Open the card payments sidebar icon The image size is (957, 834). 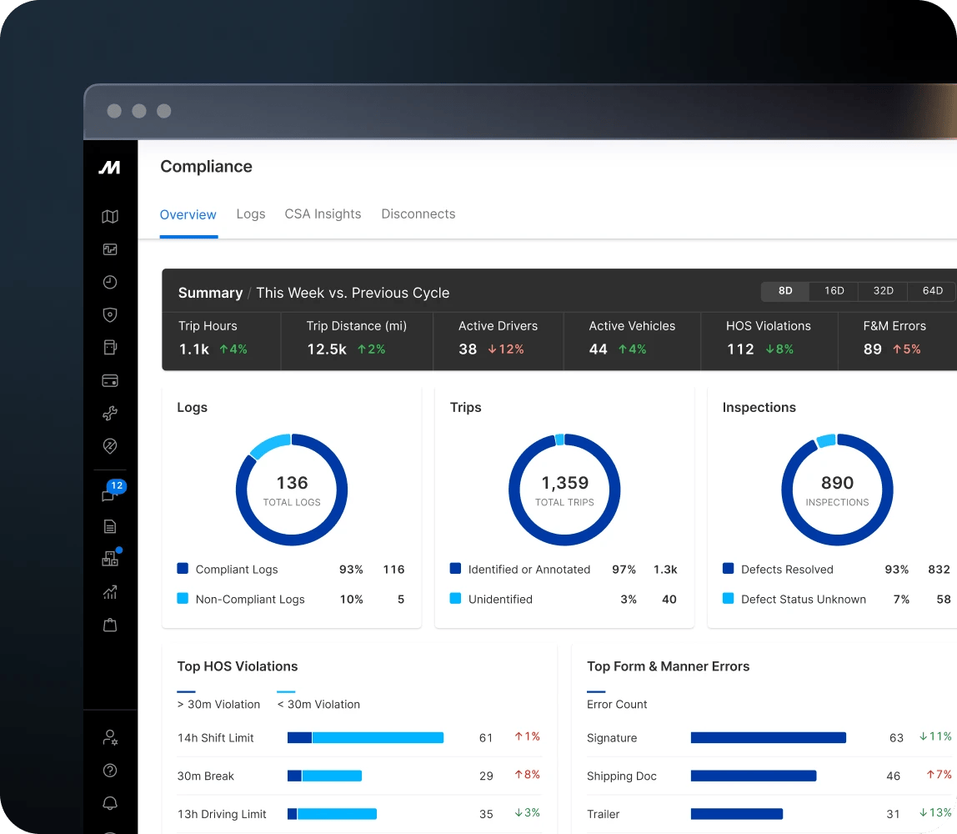[x=110, y=381]
